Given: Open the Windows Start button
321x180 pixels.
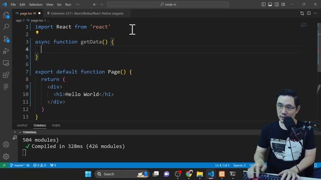Looking at the screenshot, I should [88, 174].
